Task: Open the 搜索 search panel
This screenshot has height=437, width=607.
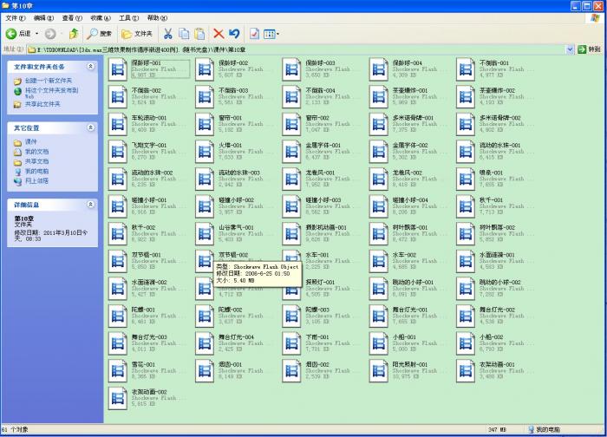Action: tap(99, 34)
